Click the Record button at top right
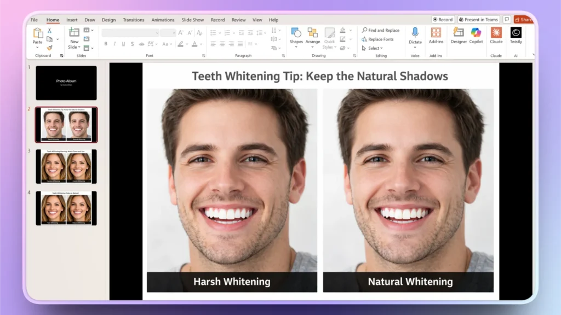This screenshot has height=315, width=561. click(443, 19)
